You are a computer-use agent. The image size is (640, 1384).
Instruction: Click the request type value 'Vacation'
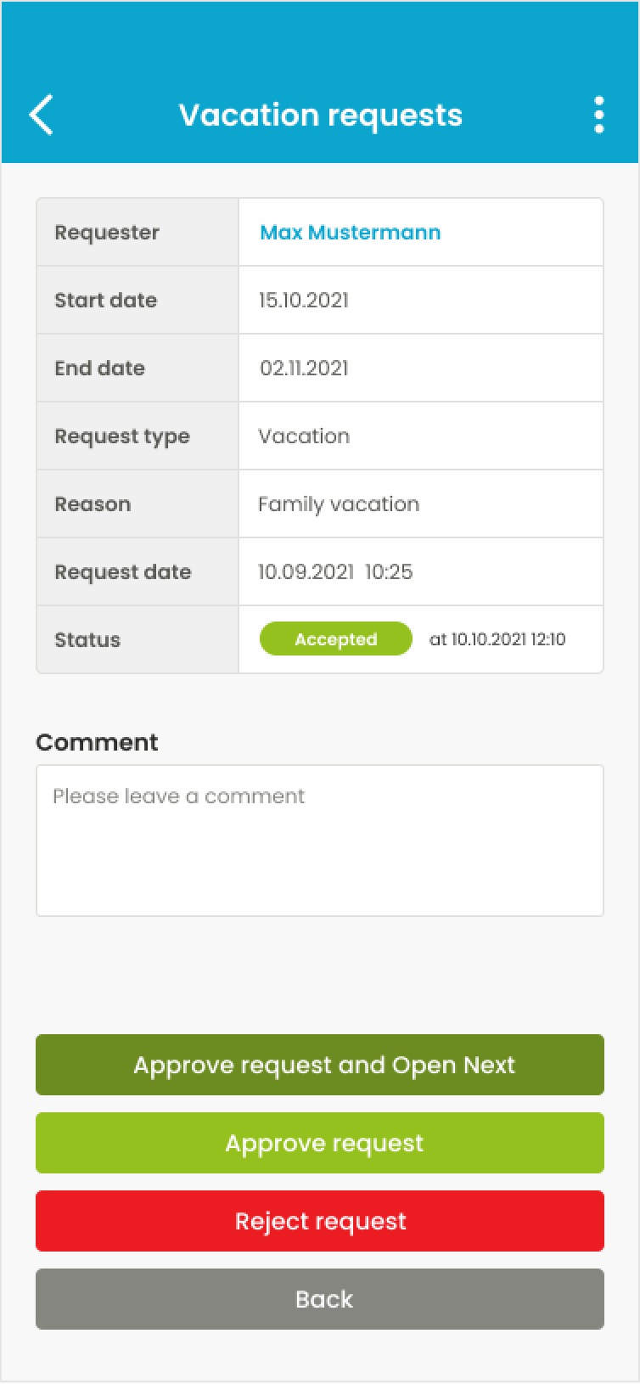point(304,436)
